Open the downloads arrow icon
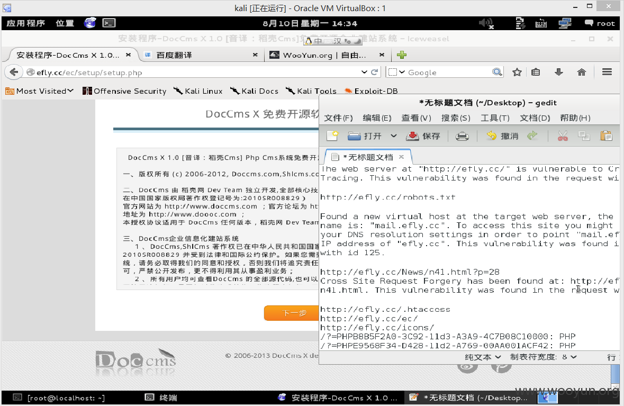 559,72
